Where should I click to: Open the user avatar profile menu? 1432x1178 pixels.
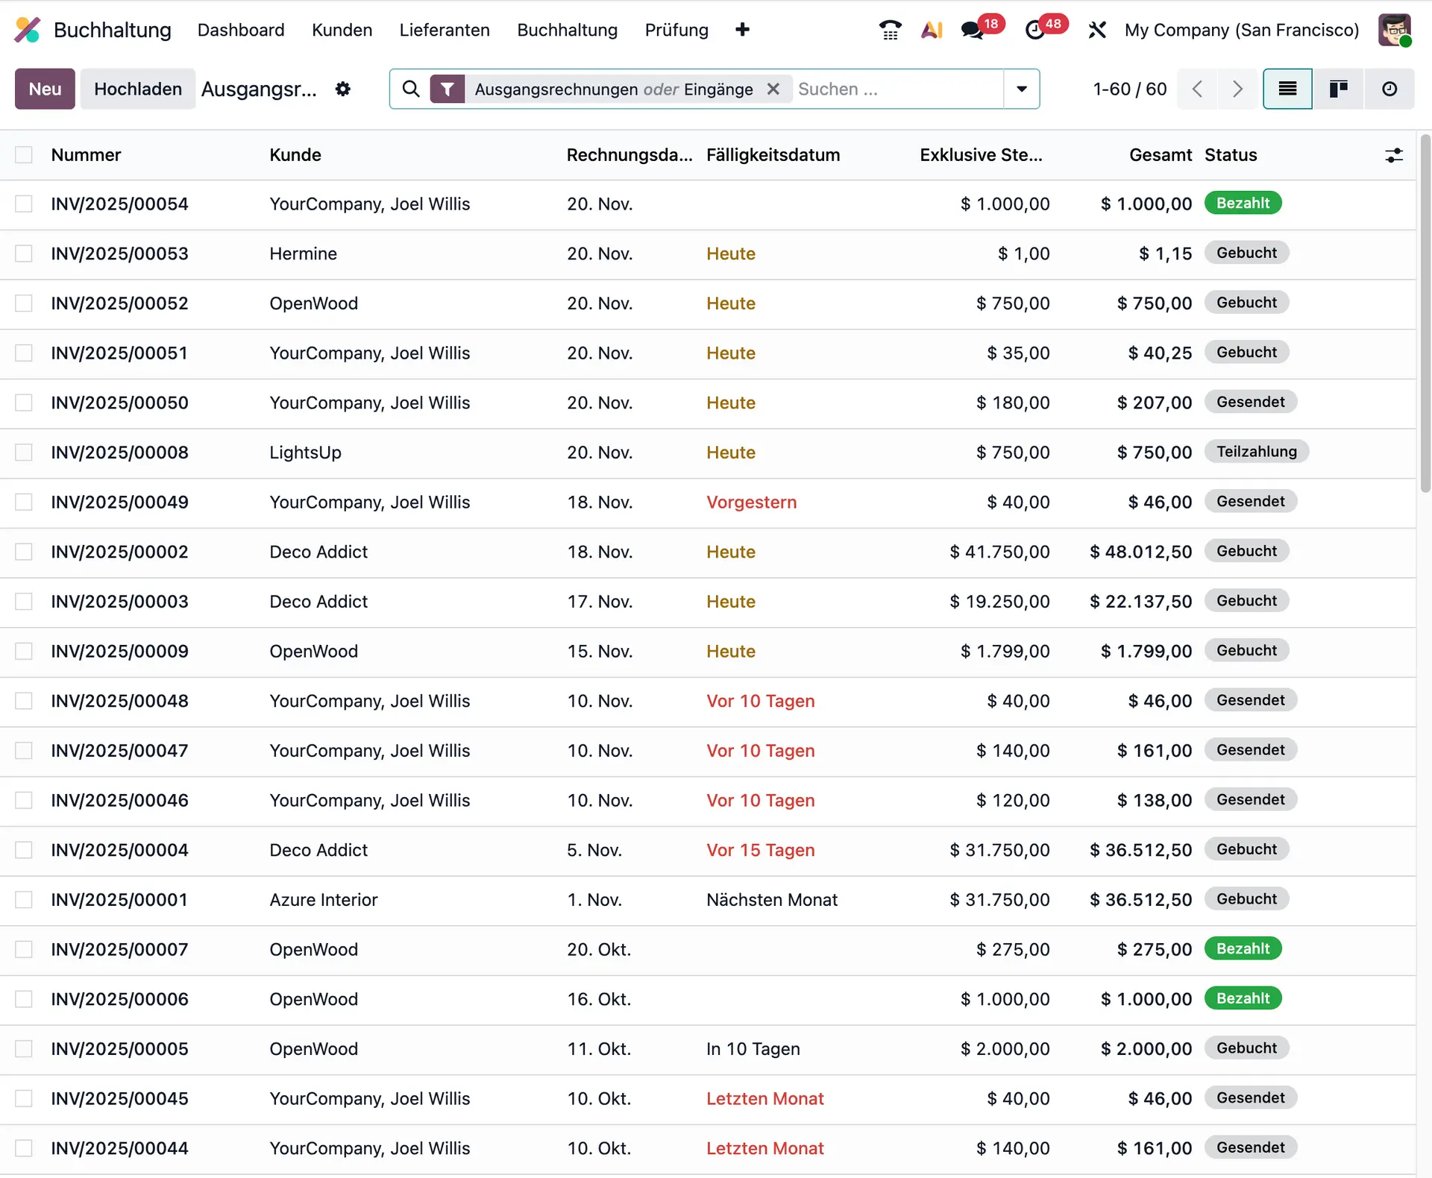tap(1395, 30)
